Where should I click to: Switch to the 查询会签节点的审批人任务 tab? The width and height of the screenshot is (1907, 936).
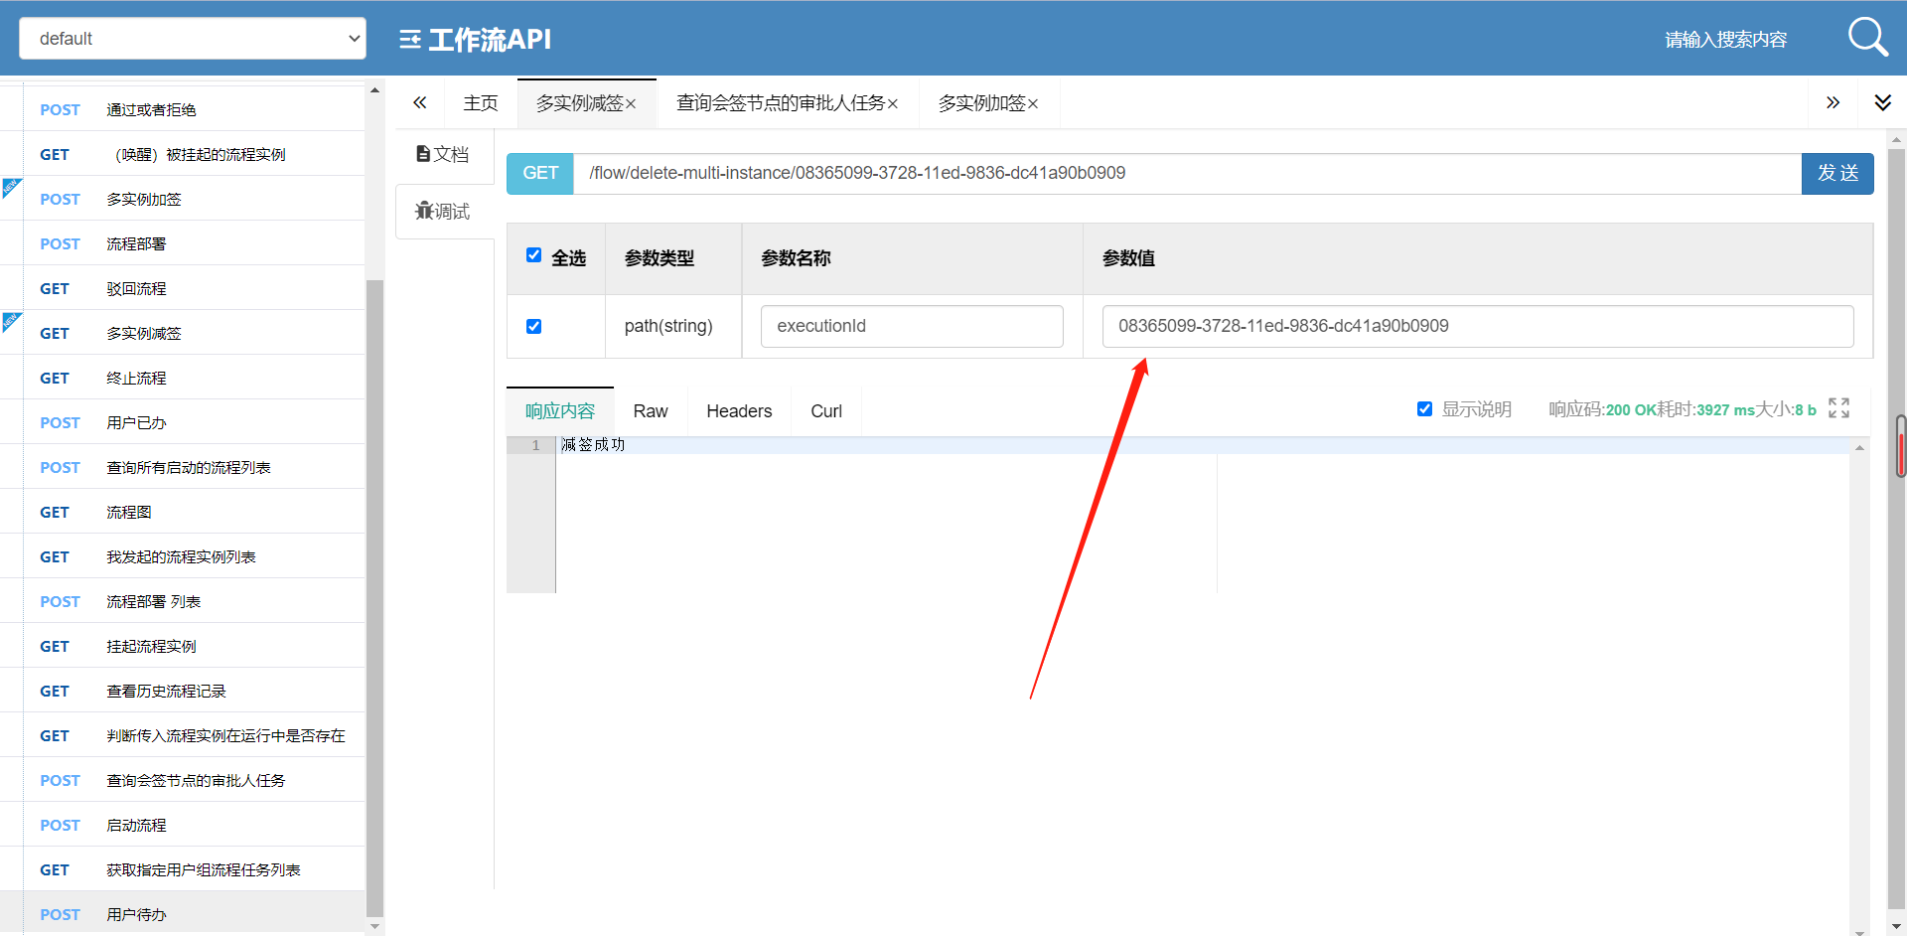tap(781, 103)
